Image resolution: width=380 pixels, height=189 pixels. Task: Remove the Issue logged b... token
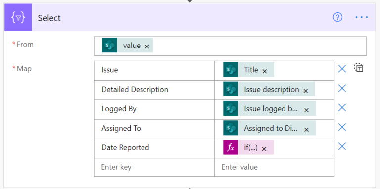click(x=306, y=110)
